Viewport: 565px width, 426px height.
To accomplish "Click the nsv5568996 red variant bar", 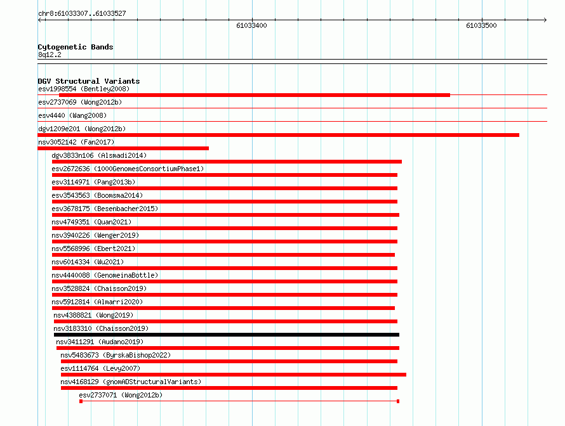I will (x=223, y=255).
